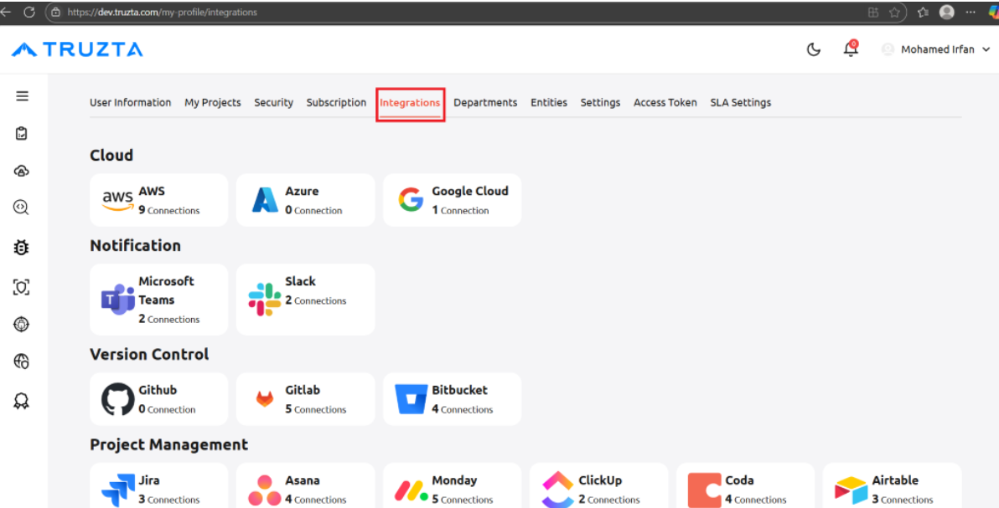Open the target crosshair sidebar icon
The height and width of the screenshot is (508, 999).
pos(21,324)
